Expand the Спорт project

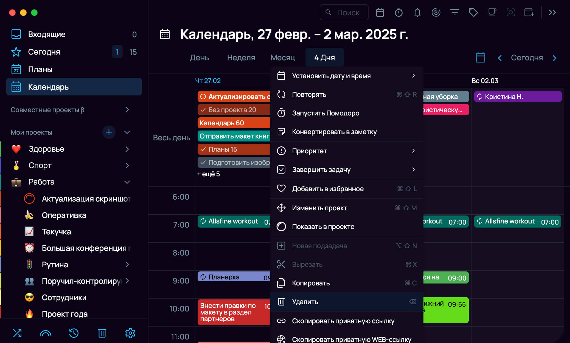127,166
